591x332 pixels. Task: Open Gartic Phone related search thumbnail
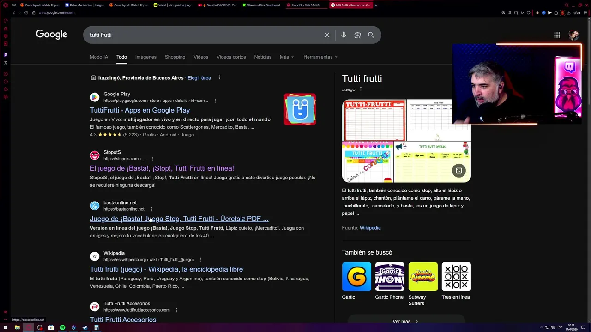click(390, 277)
